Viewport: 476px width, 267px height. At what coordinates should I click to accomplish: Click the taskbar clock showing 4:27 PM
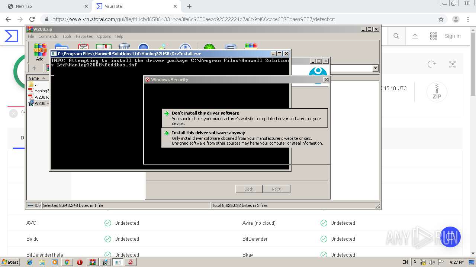(457, 262)
